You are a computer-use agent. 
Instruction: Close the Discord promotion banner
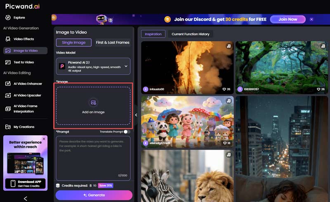pos(311,19)
